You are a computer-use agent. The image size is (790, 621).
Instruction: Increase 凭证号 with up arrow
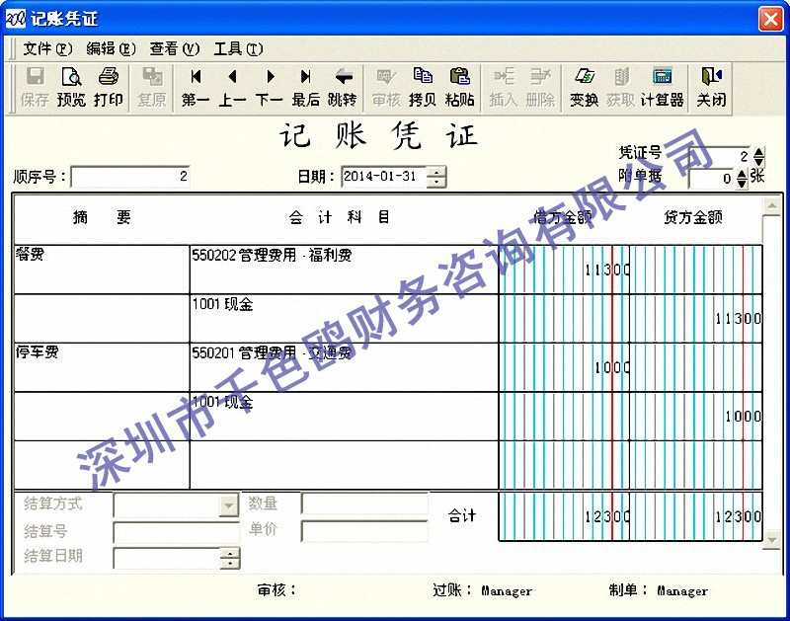758,151
